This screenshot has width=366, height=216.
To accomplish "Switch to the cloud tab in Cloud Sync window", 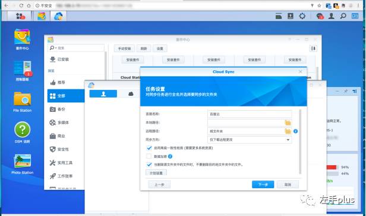I will coord(131,94).
